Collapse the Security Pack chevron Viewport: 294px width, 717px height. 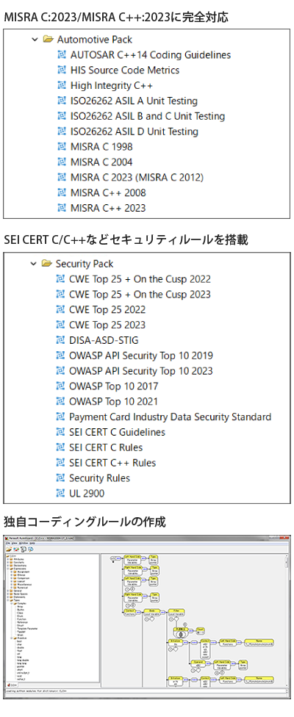(x=33, y=264)
